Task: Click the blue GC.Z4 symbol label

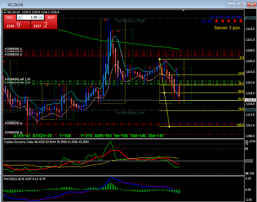Action: coord(207,21)
